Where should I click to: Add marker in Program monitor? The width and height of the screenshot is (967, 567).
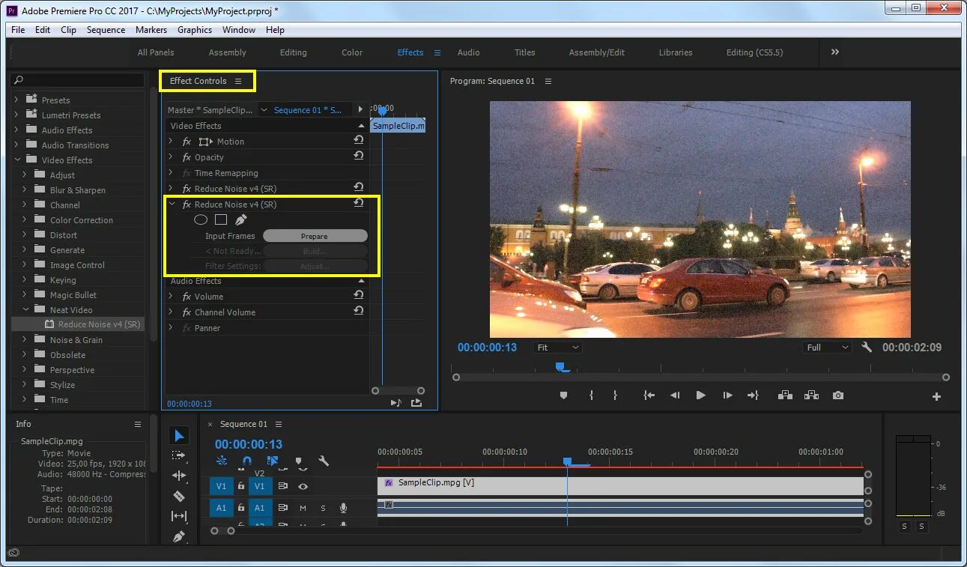click(564, 395)
